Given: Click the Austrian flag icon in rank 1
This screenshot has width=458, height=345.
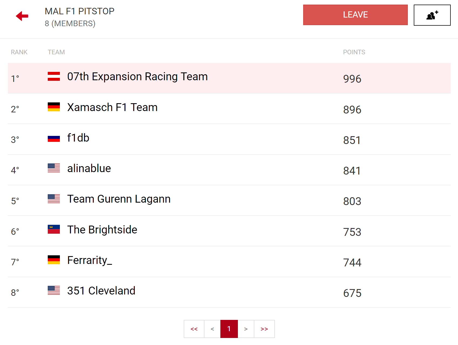Looking at the screenshot, I should (x=54, y=76).
